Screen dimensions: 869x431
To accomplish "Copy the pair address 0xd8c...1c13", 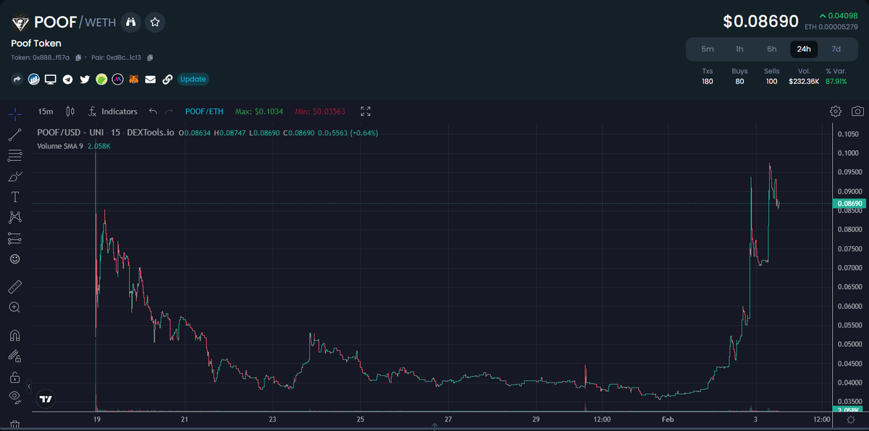I will (150, 57).
